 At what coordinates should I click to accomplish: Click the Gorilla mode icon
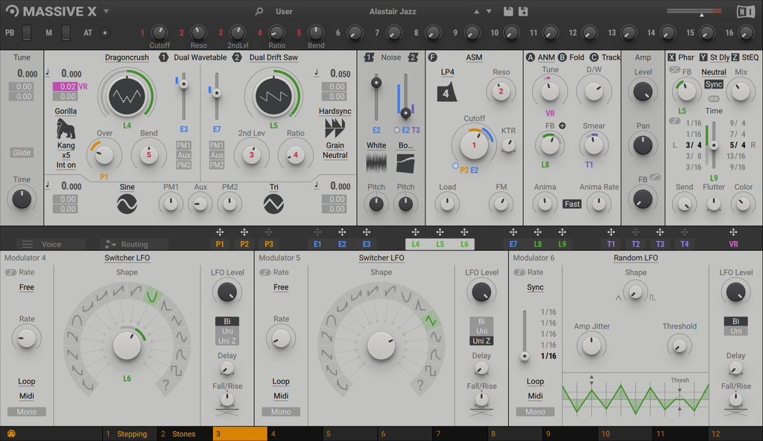point(66,129)
